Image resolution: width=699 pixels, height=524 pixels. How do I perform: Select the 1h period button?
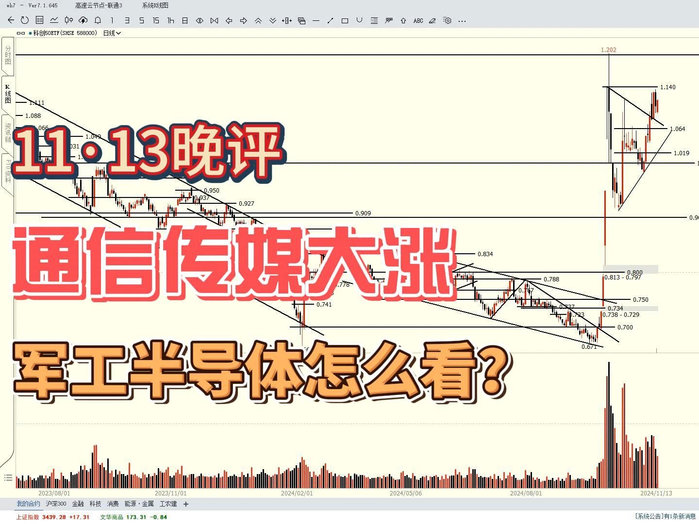pyautogui.click(x=170, y=20)
